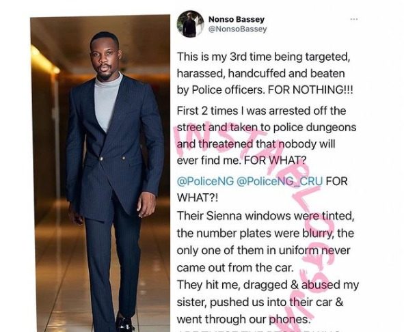This screenshot has height=332, width=404.
Task: Open the photo of man in navy suit
Action: [100, 174]
